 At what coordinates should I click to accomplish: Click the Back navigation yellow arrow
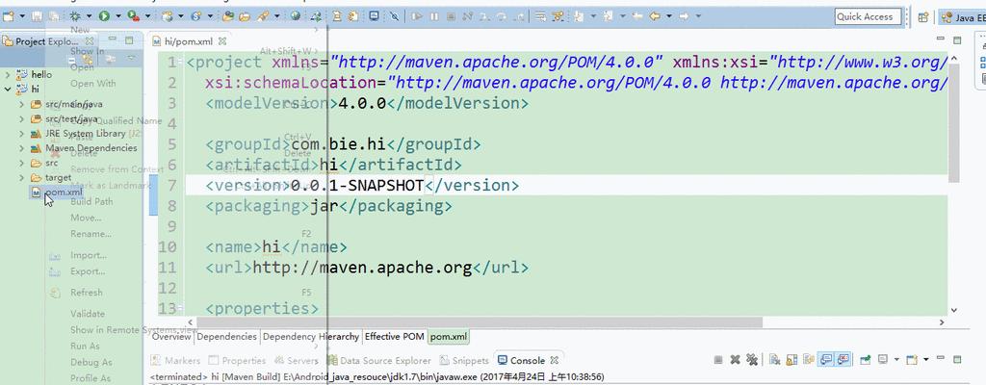click(655, 16)
